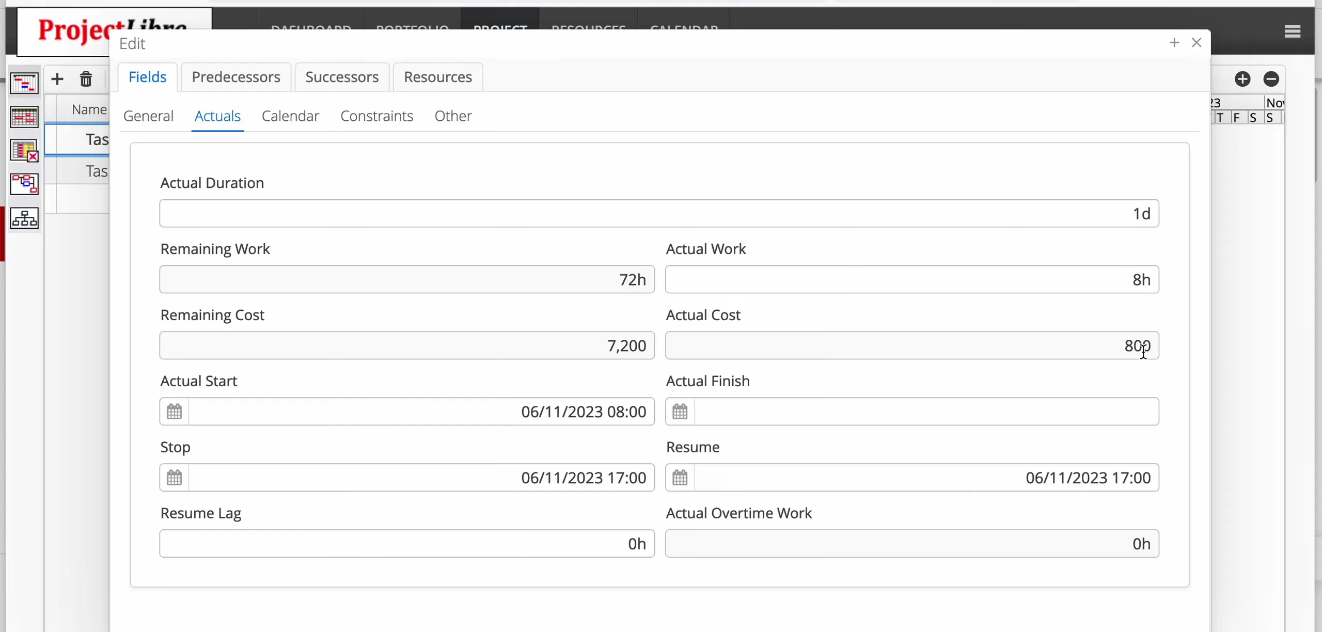Click the Actual Cost field
The image size is (1322, 632).
pos(912,345)
